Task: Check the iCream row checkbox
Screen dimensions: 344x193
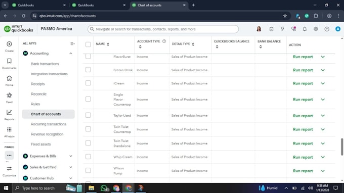Action: (88, 83)
